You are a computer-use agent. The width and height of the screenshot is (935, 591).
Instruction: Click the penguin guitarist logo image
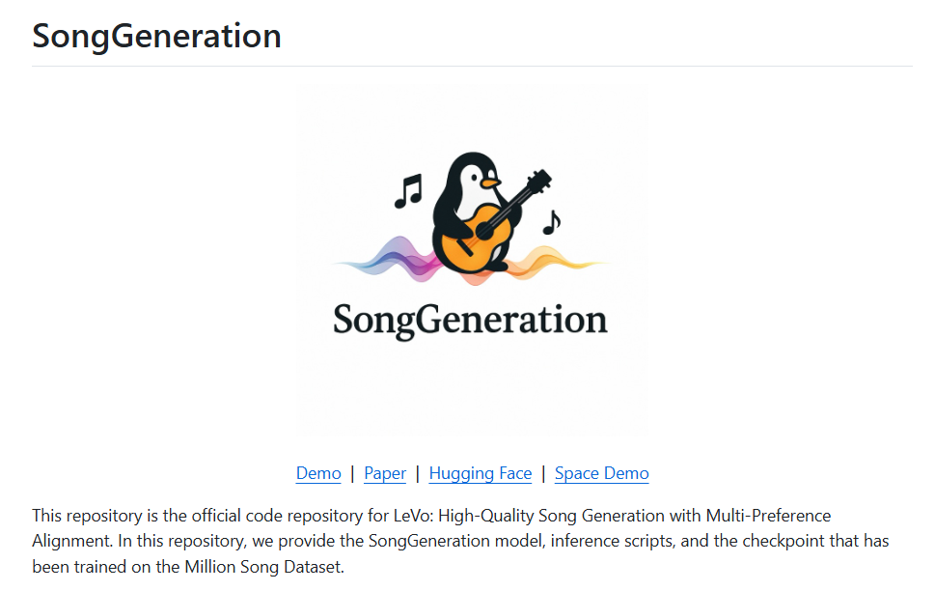click(472, 261)
